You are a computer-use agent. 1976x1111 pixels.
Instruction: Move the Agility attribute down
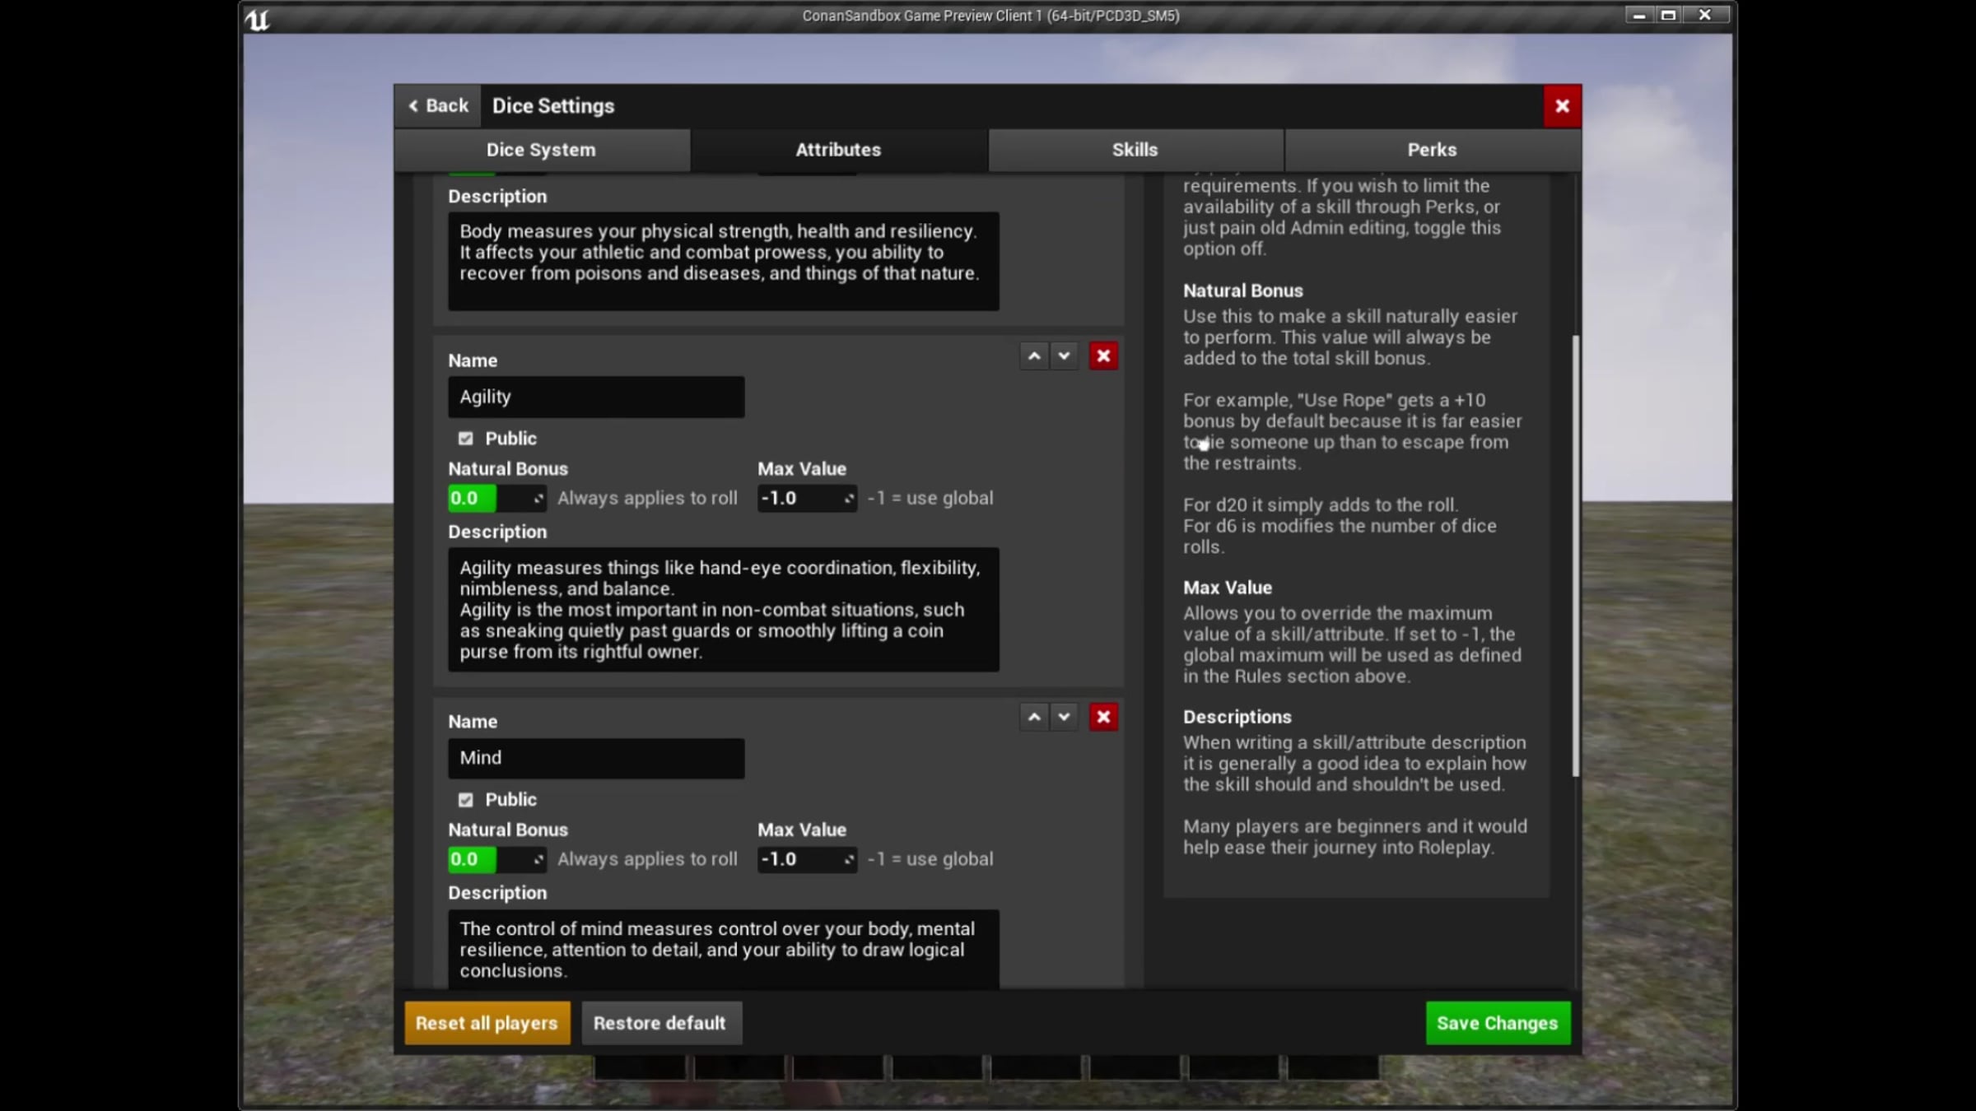(1064, 356)
